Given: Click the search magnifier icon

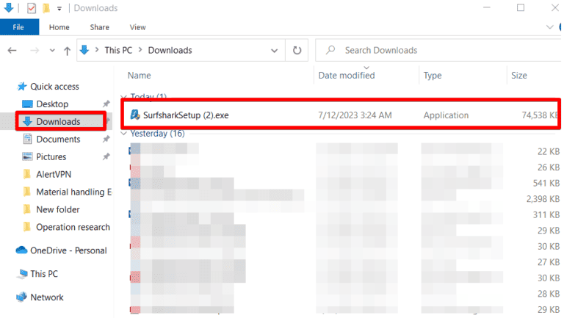Looking at the screenshot, I should click(x=330, y=50).
